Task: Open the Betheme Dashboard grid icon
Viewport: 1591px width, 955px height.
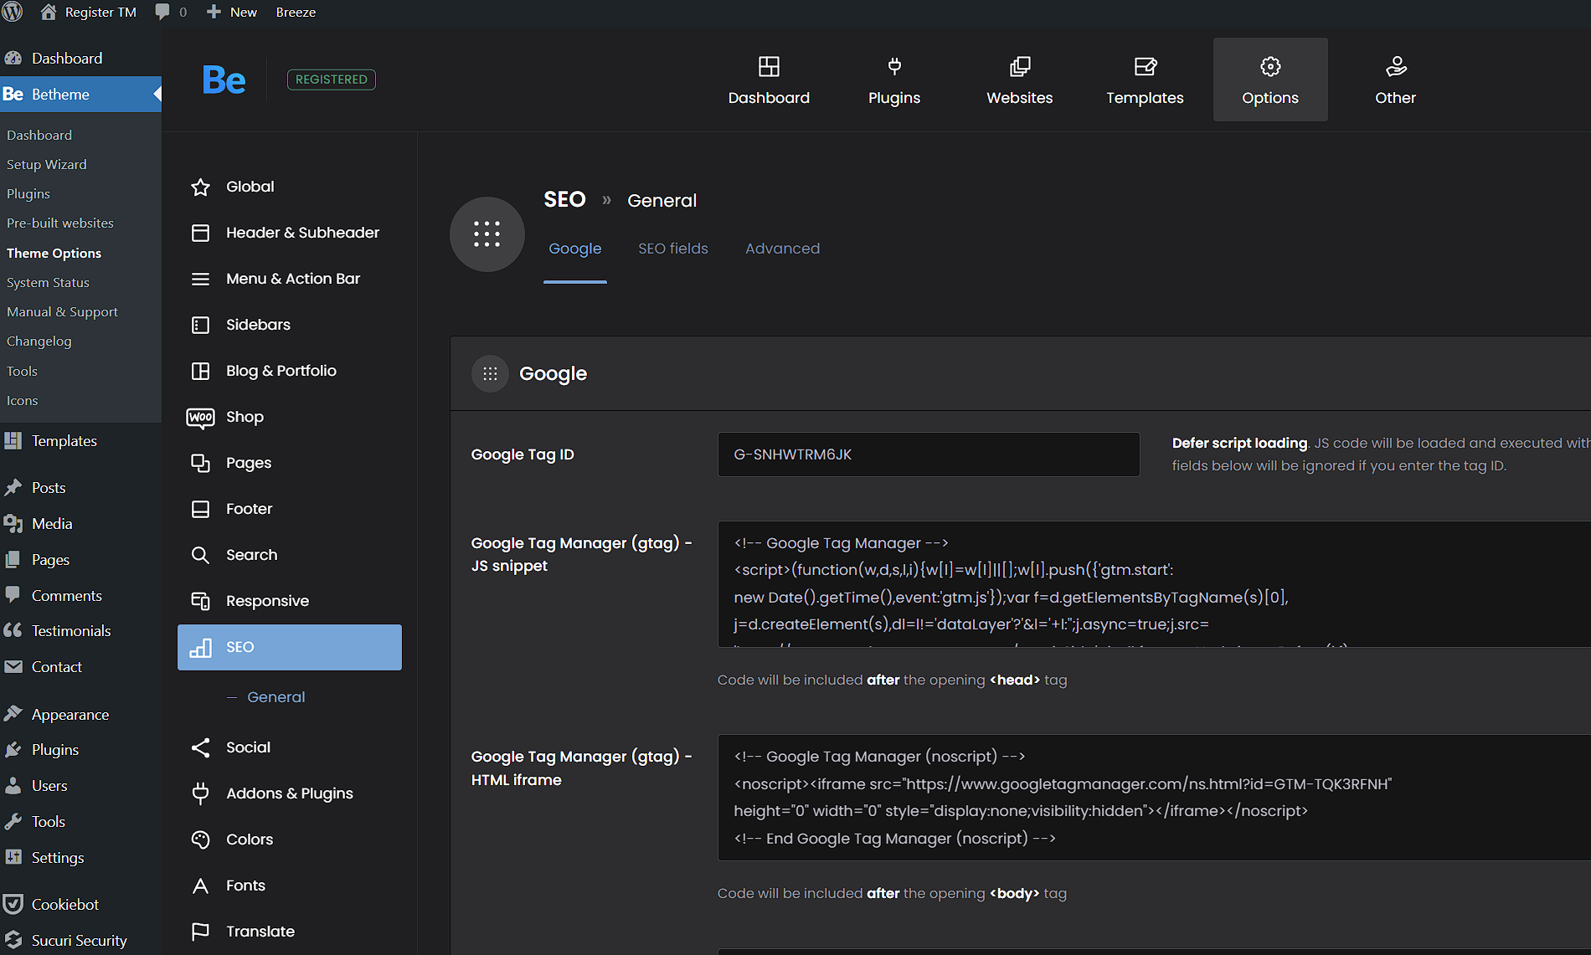Action: pyautogui.click(x=769, y=66)
